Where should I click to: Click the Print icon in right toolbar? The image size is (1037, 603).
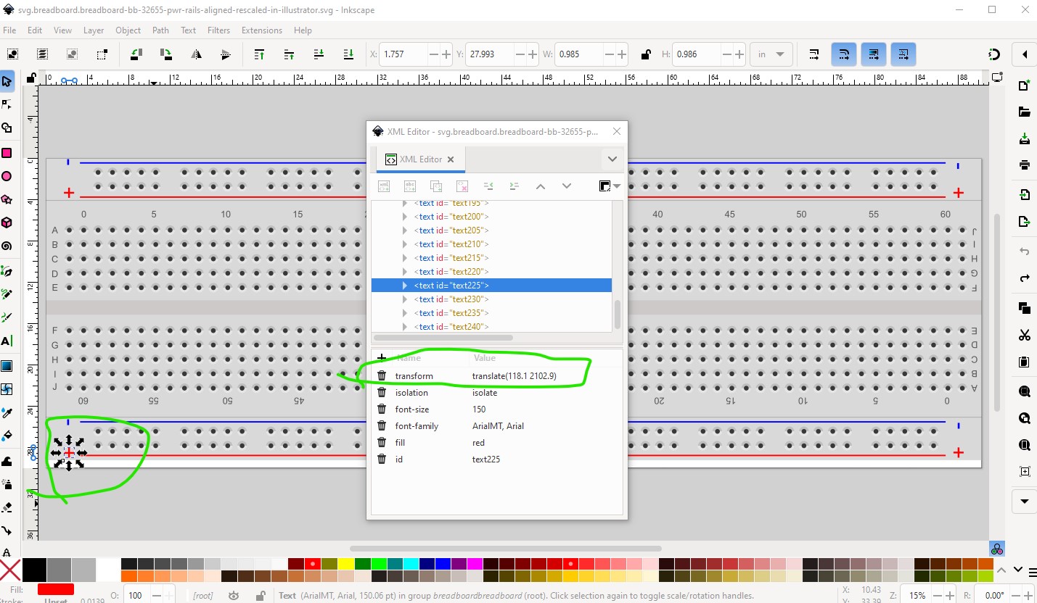pyautogui.click(x=1025, y=165)
